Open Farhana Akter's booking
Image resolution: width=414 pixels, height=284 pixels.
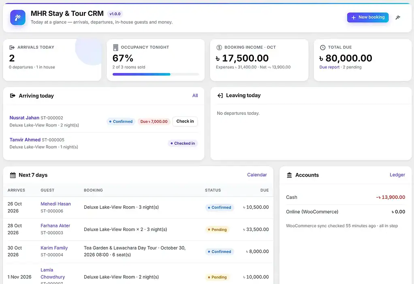(x=55, y=226)
